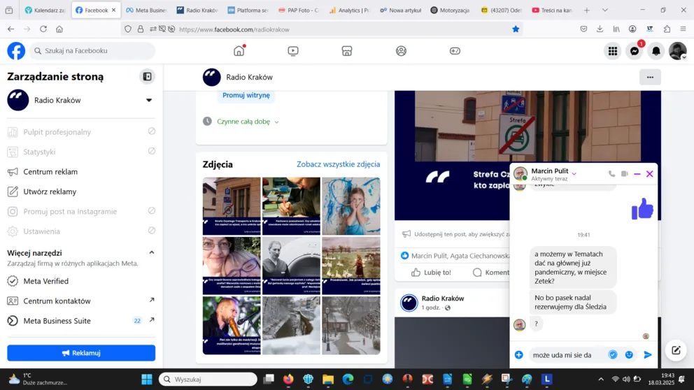Click the Reklamuj button
Viewport: 694px width, 390px height.
point(81,353)
